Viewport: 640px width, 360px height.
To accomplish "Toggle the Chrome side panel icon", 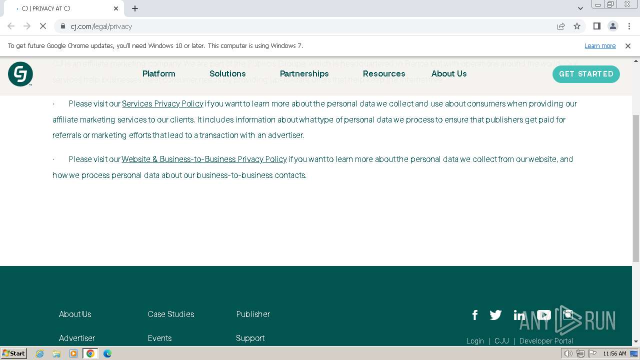I will pyautogui.click(x=596, y=26).
